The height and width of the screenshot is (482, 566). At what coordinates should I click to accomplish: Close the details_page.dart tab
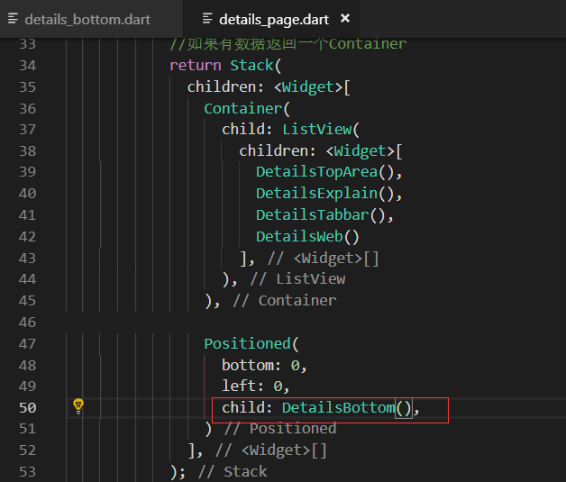pyautogui.click(x=345, y=18)
